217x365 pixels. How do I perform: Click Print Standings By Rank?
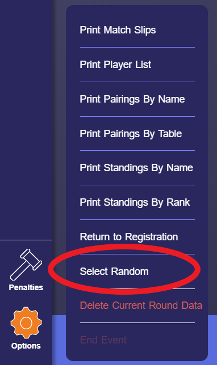tap(135, 202)
